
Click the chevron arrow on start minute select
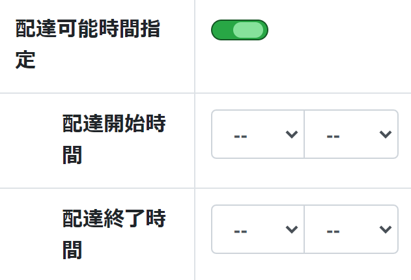tap(385, 134)
